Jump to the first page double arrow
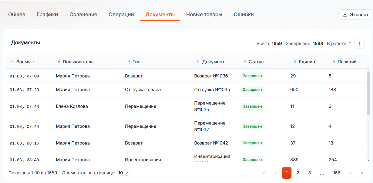Screen dimensions: 373x183 pos(264,173)
